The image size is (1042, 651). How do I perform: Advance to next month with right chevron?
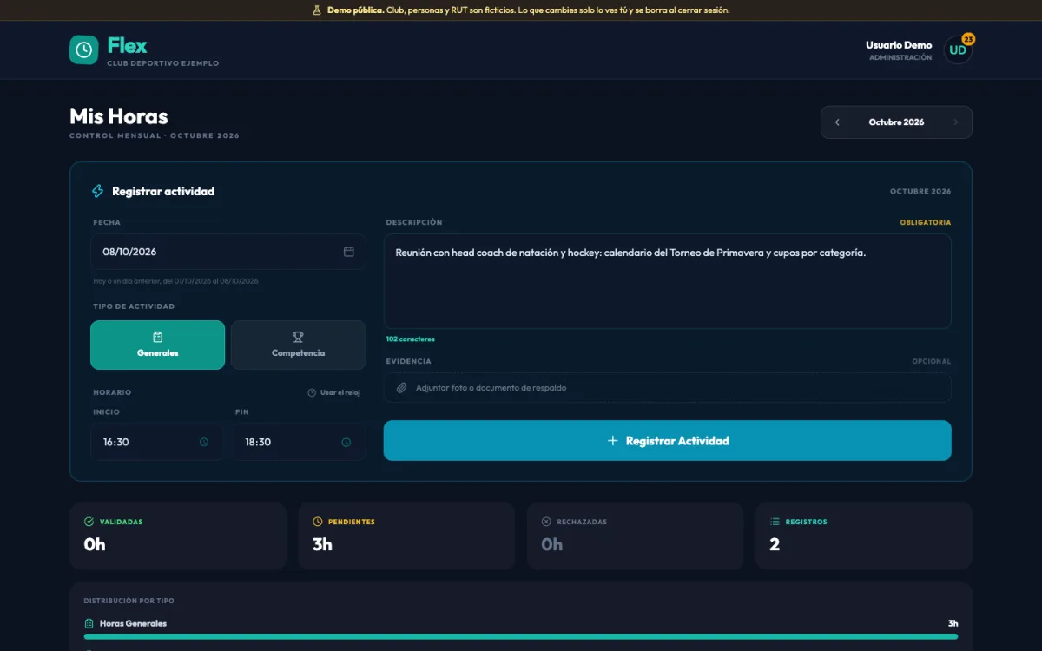click(x=956, y=122)
